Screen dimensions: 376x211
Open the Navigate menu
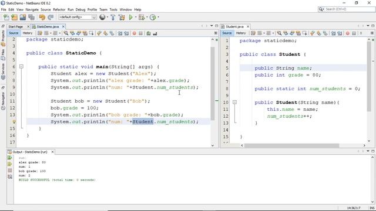tap(32, 9)
